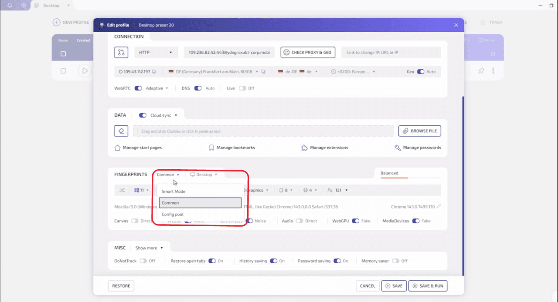Click the proxy connection routing icon
The image size is (558, 302).
point(121,52)
